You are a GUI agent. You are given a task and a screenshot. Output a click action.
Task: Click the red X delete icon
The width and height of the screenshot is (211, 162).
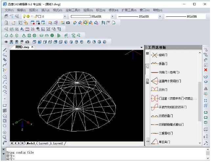(x=206, y=70)
